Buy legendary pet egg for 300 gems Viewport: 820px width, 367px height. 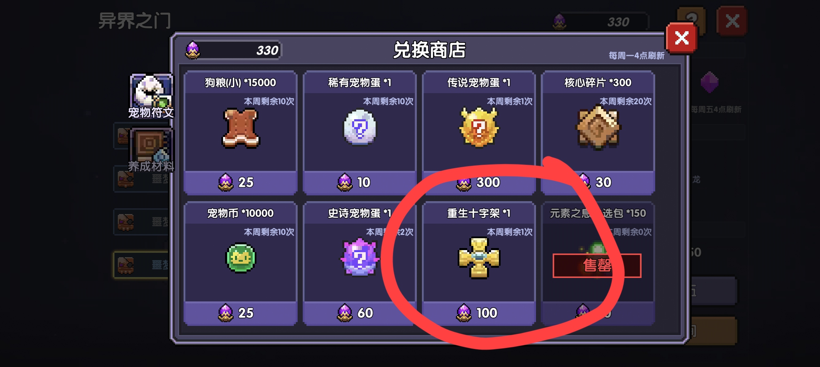(479, 182)
